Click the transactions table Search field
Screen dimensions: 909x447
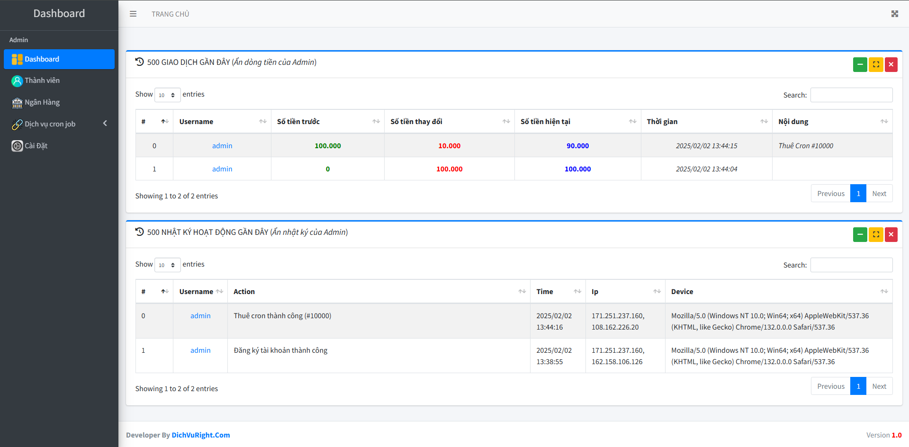851,95
